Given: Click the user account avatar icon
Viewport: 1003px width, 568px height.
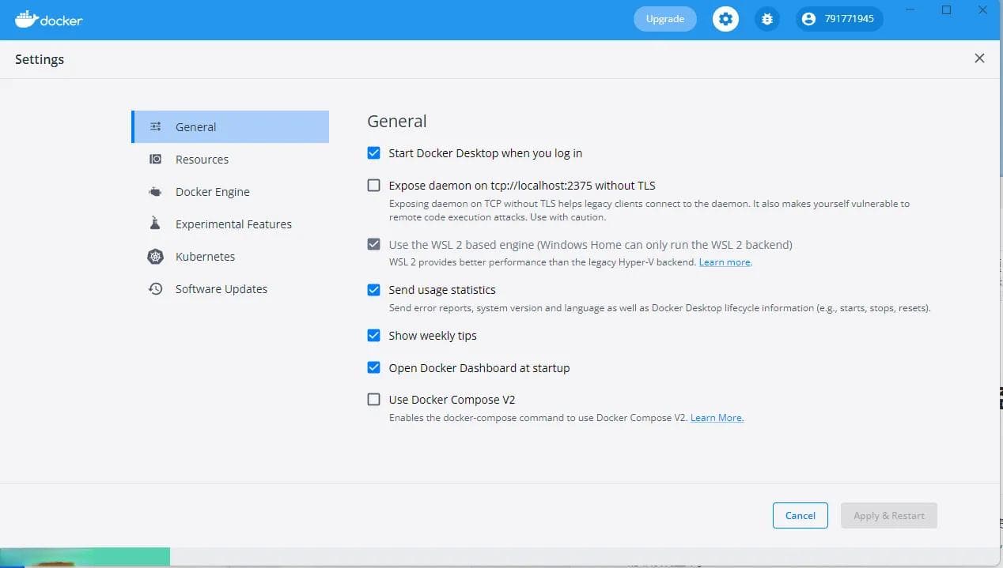Looking at the screenshot, I should pyautogui.click(x=808, y=19).
